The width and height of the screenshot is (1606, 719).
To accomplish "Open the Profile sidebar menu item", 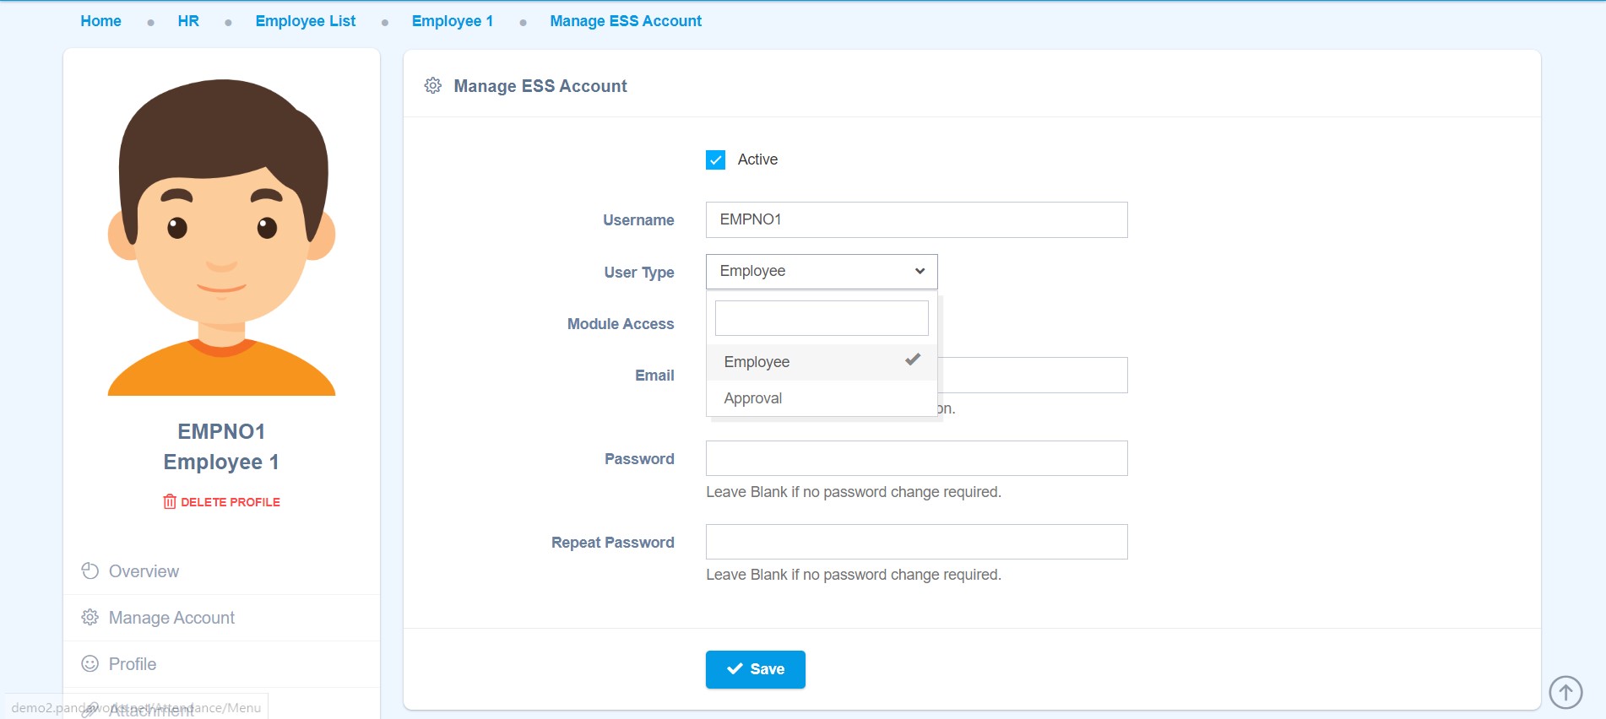I will [x=133, y=664].
